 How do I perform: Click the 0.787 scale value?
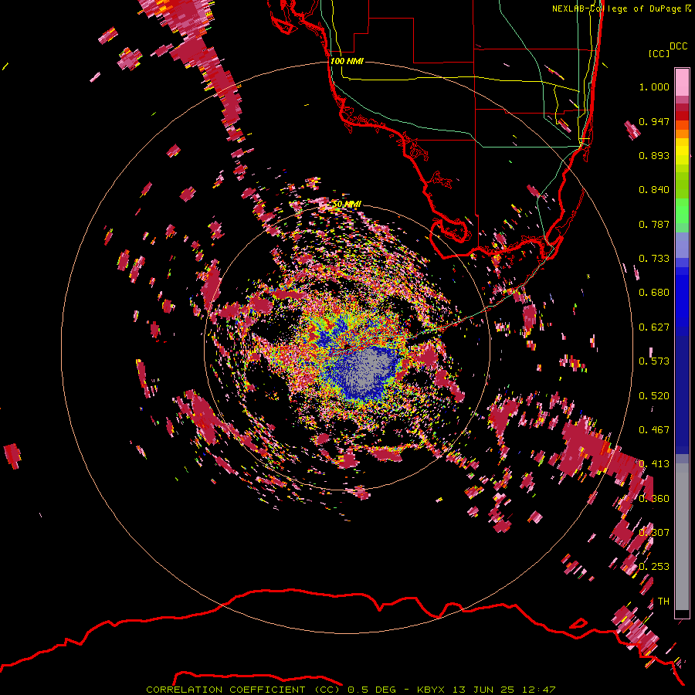coord(654,224)
